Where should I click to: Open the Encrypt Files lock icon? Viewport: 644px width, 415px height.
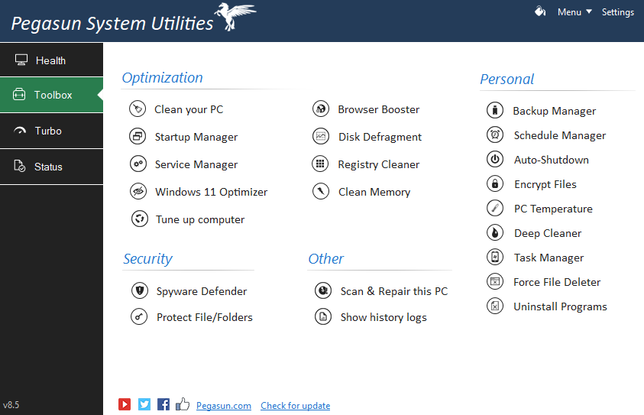(x=495, y=184)
